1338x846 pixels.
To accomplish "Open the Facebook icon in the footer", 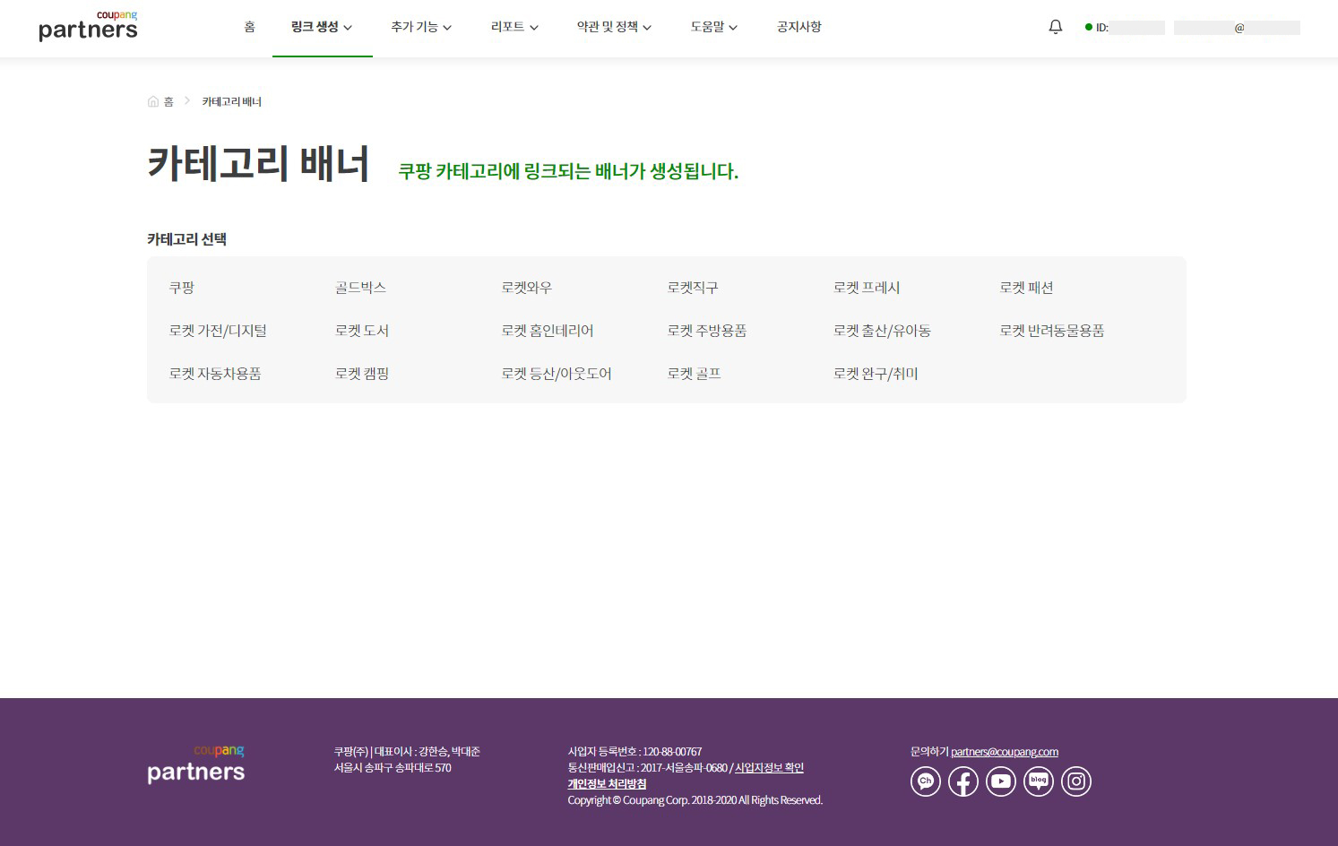I will tap(963, 781).
